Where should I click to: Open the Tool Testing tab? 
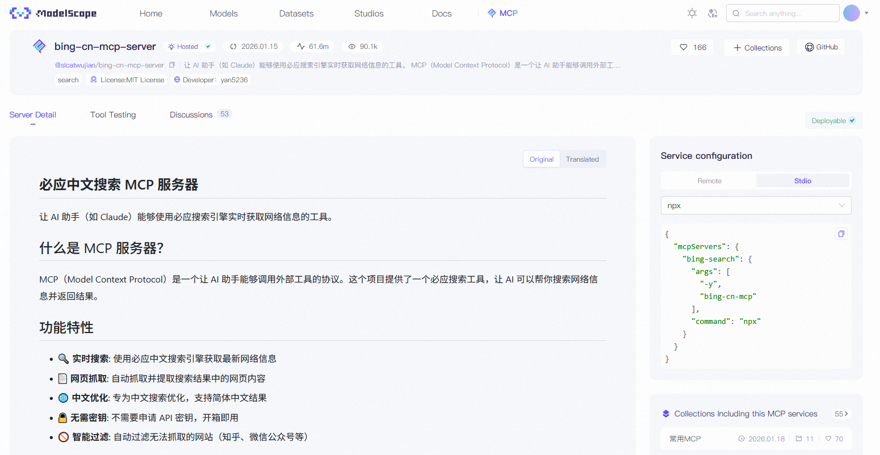point(113,115)
